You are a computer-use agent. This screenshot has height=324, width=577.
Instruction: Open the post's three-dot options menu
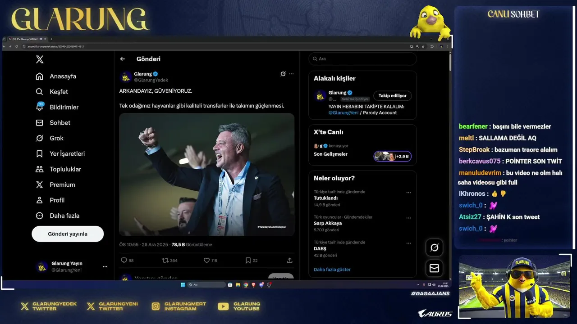[x=291, y=74]
